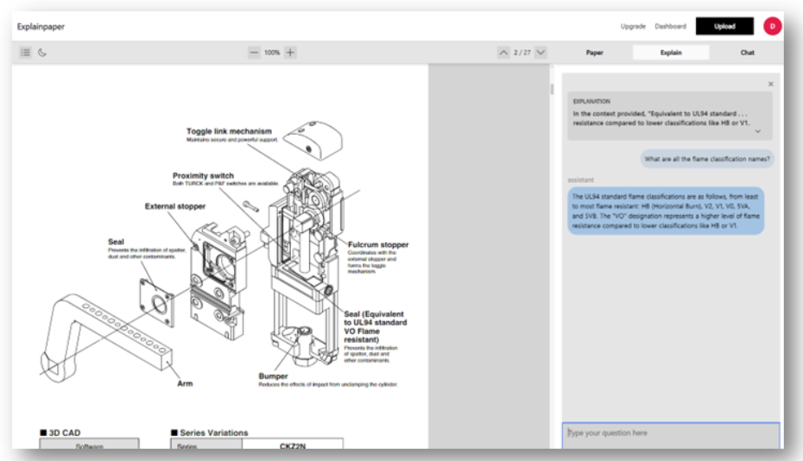Open the Upgrade link
The height and width of the screenshot is (461, 803).
[x=633, y=26]
